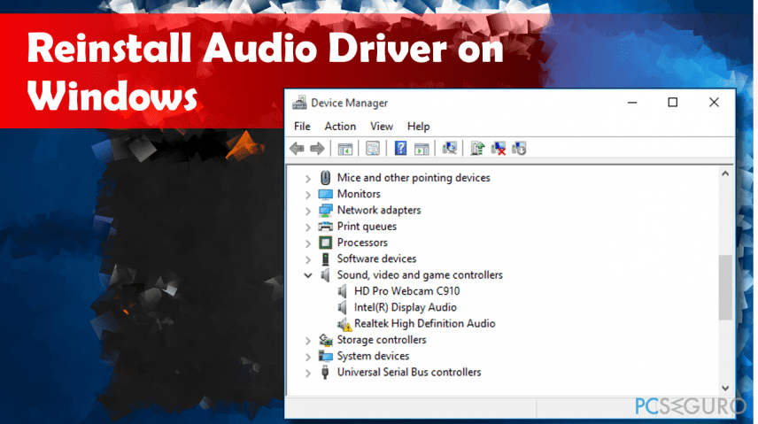
Task: Toggle the show/hide console tree icon
Action: click(x=344, y=149)
